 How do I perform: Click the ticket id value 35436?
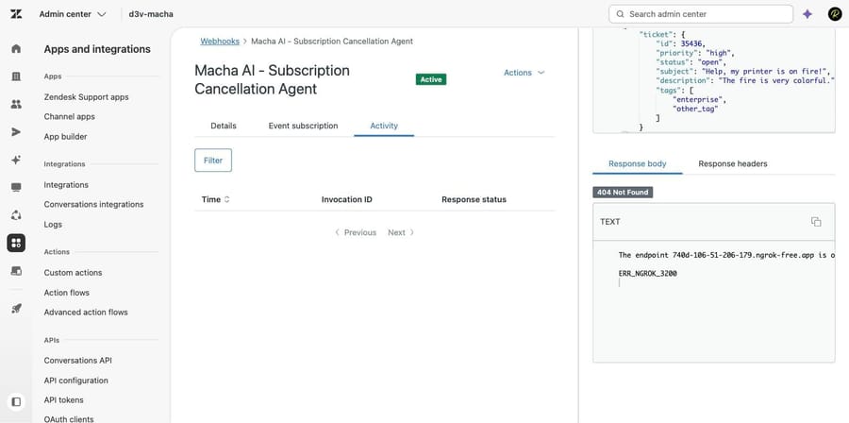[693, 43]
